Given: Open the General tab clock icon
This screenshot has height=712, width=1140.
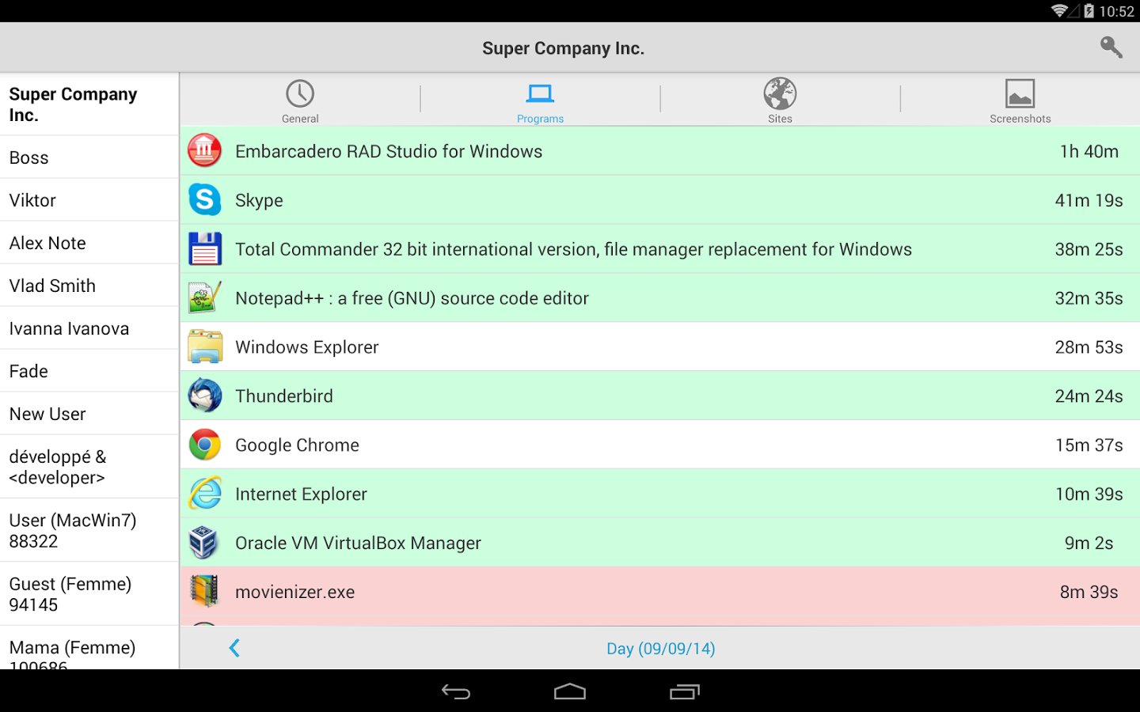Looking at the screenshot, I should 300,93.
